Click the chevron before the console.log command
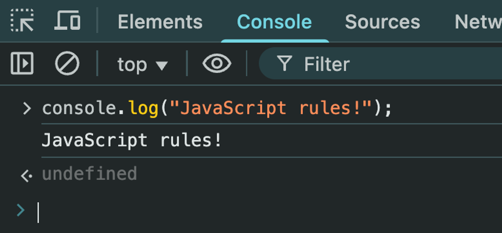 coord(27,109)
